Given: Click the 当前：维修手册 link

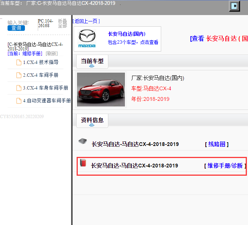Looking at the screenshot, I should pyautogui.click(x=25, y=53).
